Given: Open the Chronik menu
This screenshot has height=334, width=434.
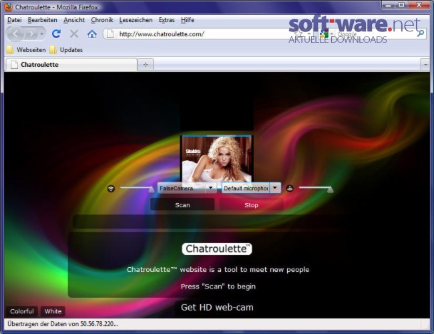Looking at the screenshot, I should point(102,20).
